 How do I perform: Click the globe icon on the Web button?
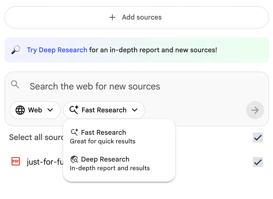pyautogui.click(x=20, y=110)
